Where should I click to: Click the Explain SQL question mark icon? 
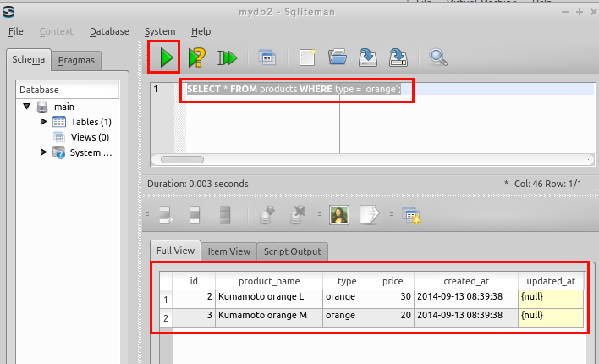pos(197,58)
